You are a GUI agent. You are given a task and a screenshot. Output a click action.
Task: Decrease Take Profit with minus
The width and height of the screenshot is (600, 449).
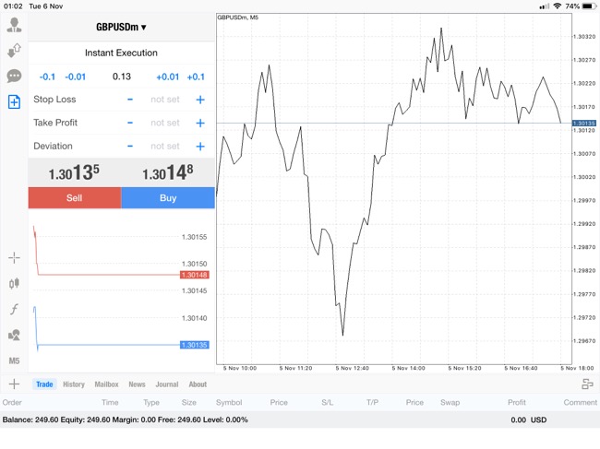click(130, 123)
